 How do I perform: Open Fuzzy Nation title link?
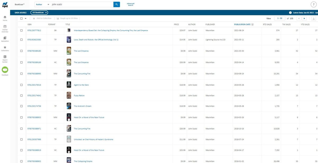79,95
